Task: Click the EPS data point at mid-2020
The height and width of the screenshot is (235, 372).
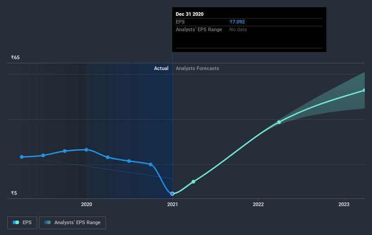Action: (x=129, y=161)
